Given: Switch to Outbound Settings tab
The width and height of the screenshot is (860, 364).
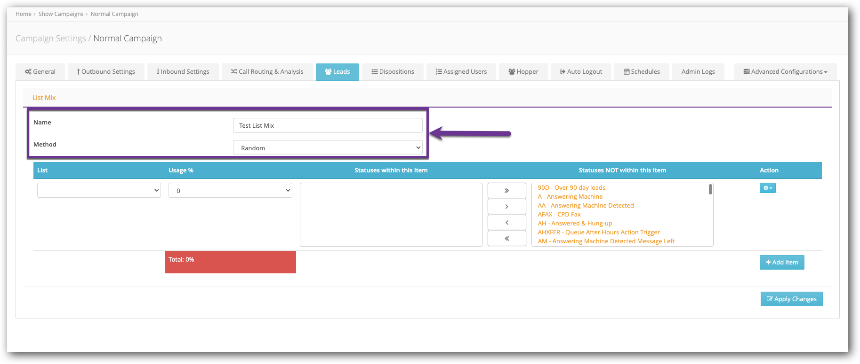Looking at the screenshot, I should (106, 72).
